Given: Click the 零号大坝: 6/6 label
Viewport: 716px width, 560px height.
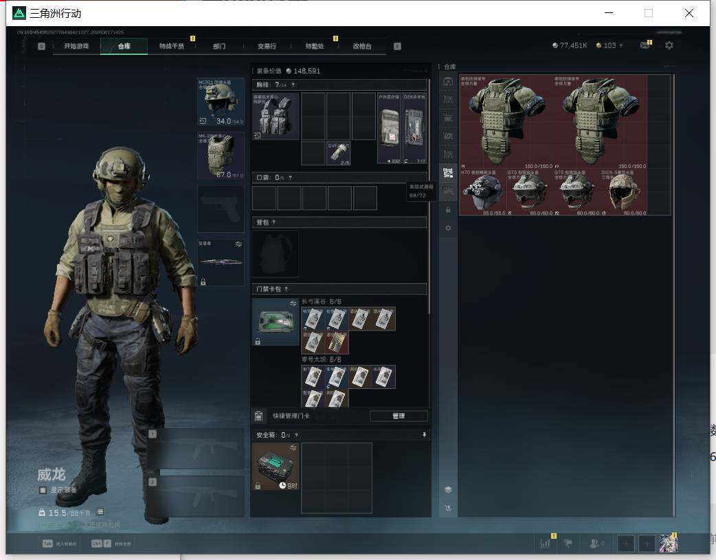Looking at the screenshot, I should [x=322, y=359].
